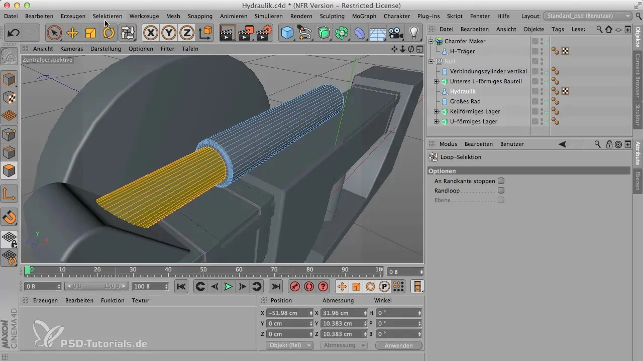
Task: Switch to Model mode in left toolbar
Action: [10, 79]
